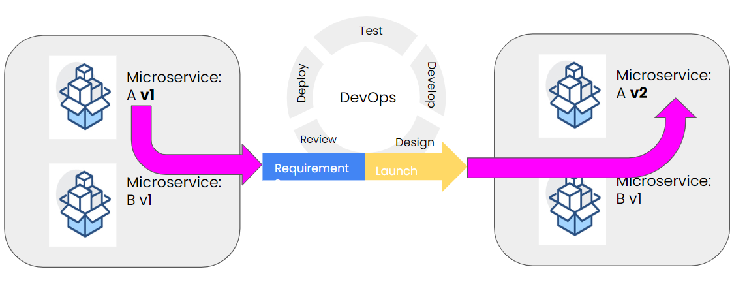Click the Microservice A v1 stacked-boxes icon

[82, 97]
